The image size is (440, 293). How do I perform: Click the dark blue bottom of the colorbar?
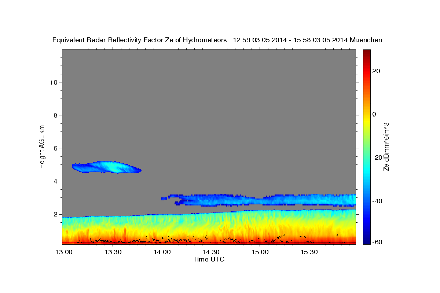[367, 240]
